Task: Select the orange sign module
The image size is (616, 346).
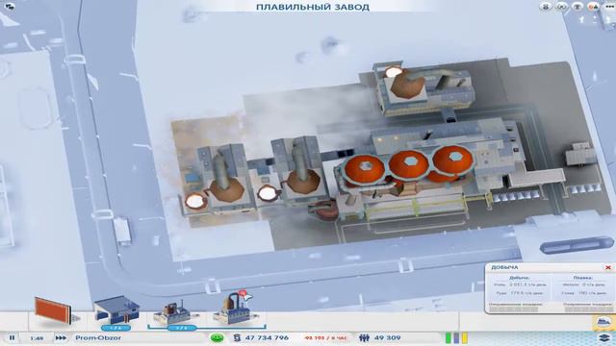Action: tap(53, 310)
